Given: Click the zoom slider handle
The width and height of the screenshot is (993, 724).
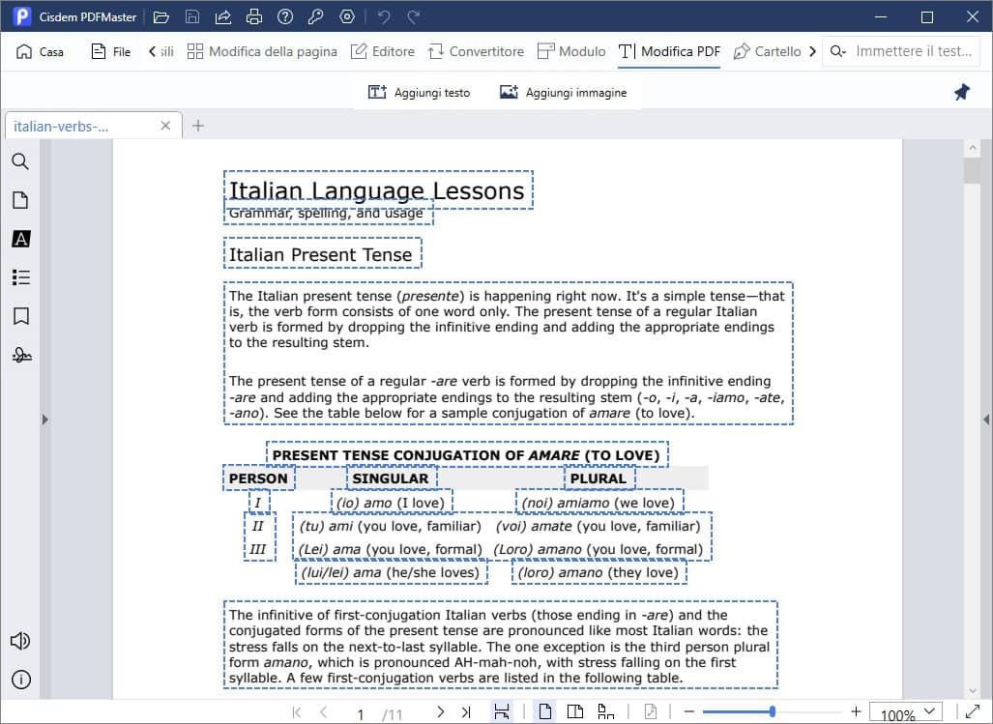Looking at the screenshot, I should click(772, 712).
